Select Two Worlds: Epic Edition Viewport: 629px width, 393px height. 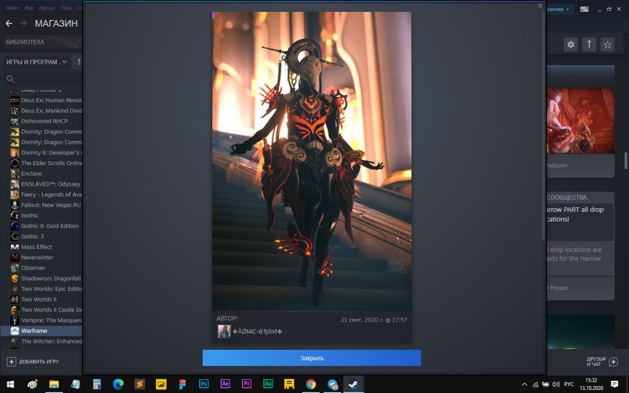[x=46, y=289]
